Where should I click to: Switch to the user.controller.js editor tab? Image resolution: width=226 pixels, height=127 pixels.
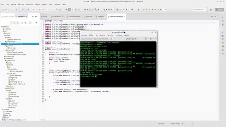pos(73,17)
